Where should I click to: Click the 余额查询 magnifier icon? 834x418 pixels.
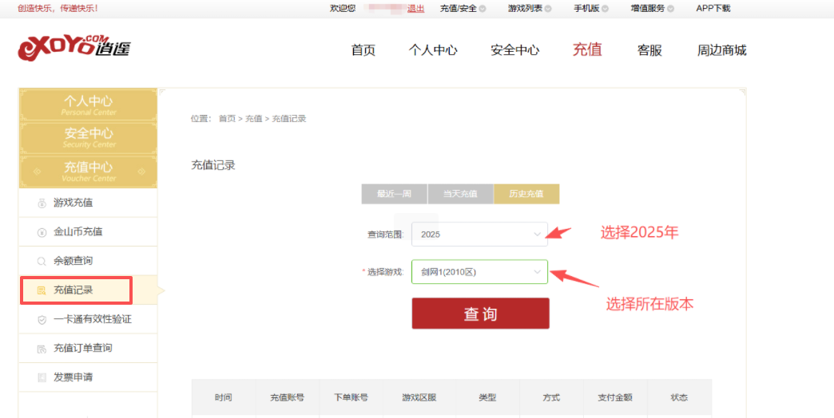[42, 262]
